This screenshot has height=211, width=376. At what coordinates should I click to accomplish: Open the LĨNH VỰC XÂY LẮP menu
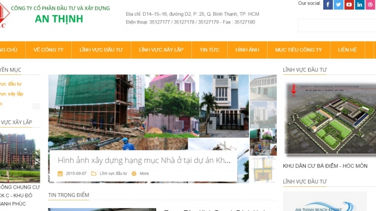(161, 50)
